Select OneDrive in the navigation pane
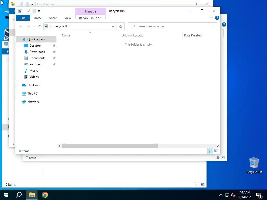 point(34,85)
